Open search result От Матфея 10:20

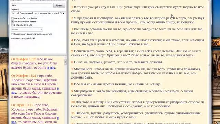pos(24,59)
